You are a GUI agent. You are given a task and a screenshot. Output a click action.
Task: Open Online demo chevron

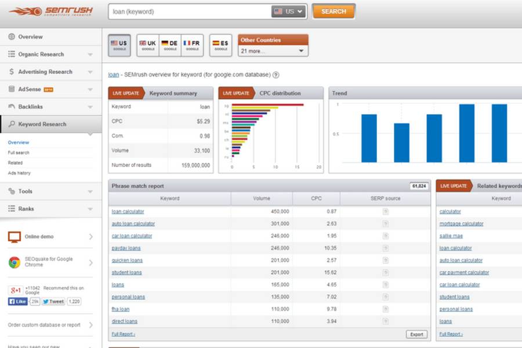[x=91, y=237]
